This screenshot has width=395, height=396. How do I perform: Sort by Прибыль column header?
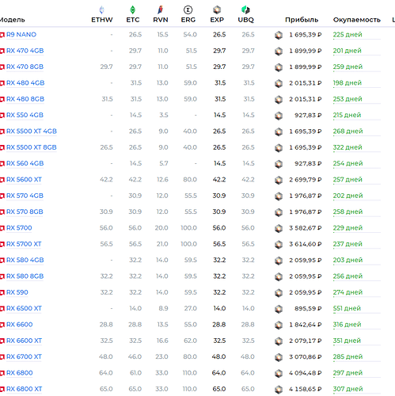point(302,20)
